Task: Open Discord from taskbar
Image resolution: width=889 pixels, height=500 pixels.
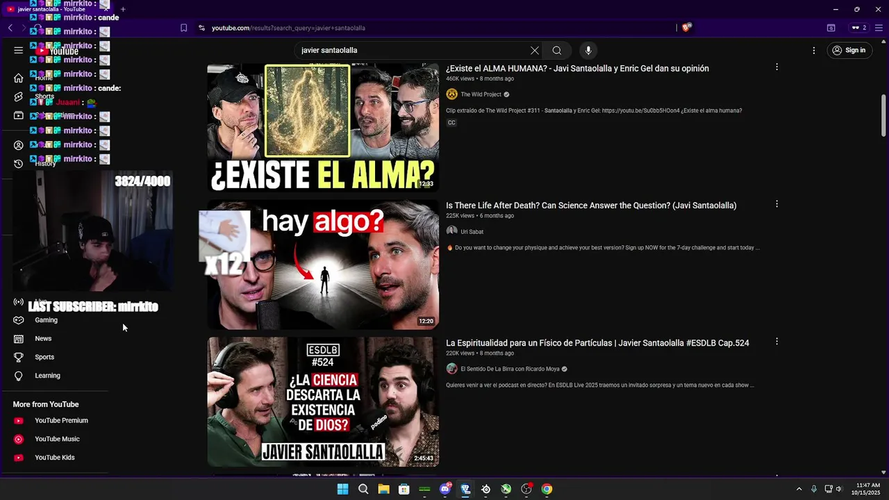Action: pos(445,489)
